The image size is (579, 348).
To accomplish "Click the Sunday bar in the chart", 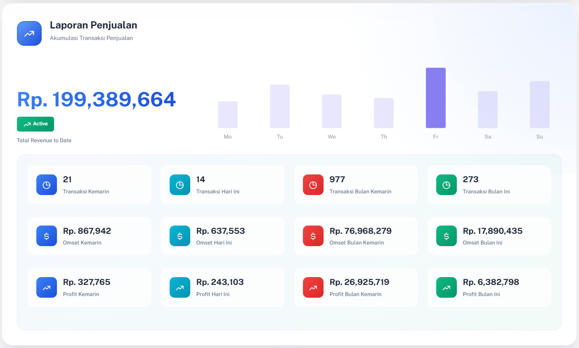I will click(x=540, y=105).
